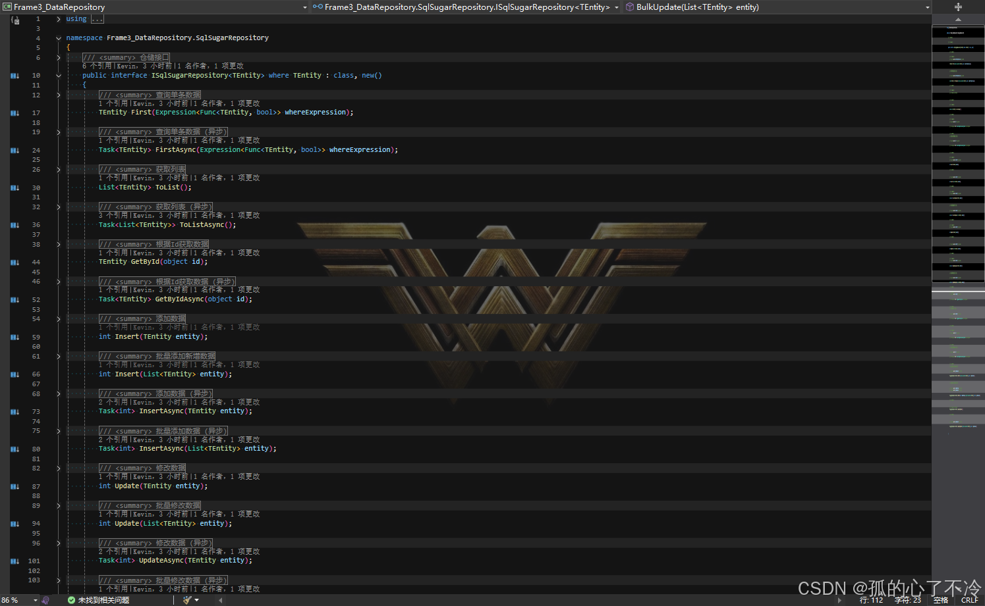Screen dimensions: 985x606
Task: Expand the summary comment on line 6
Action: [59, 58]
